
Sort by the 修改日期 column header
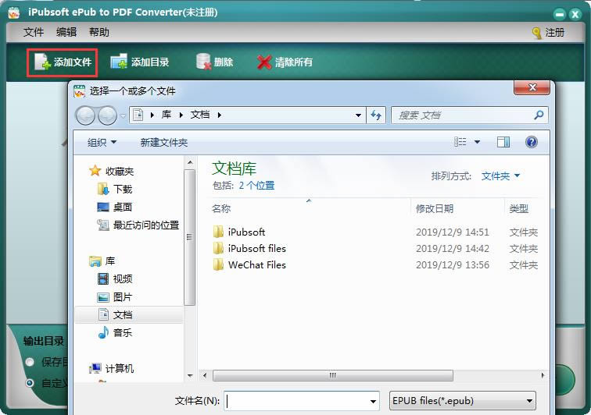coord(435,208)
